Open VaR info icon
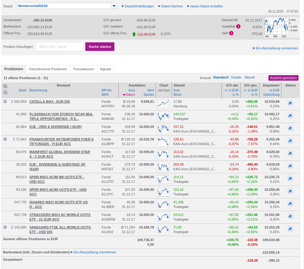This screenshot has height=269, width=304. [231, 33]
